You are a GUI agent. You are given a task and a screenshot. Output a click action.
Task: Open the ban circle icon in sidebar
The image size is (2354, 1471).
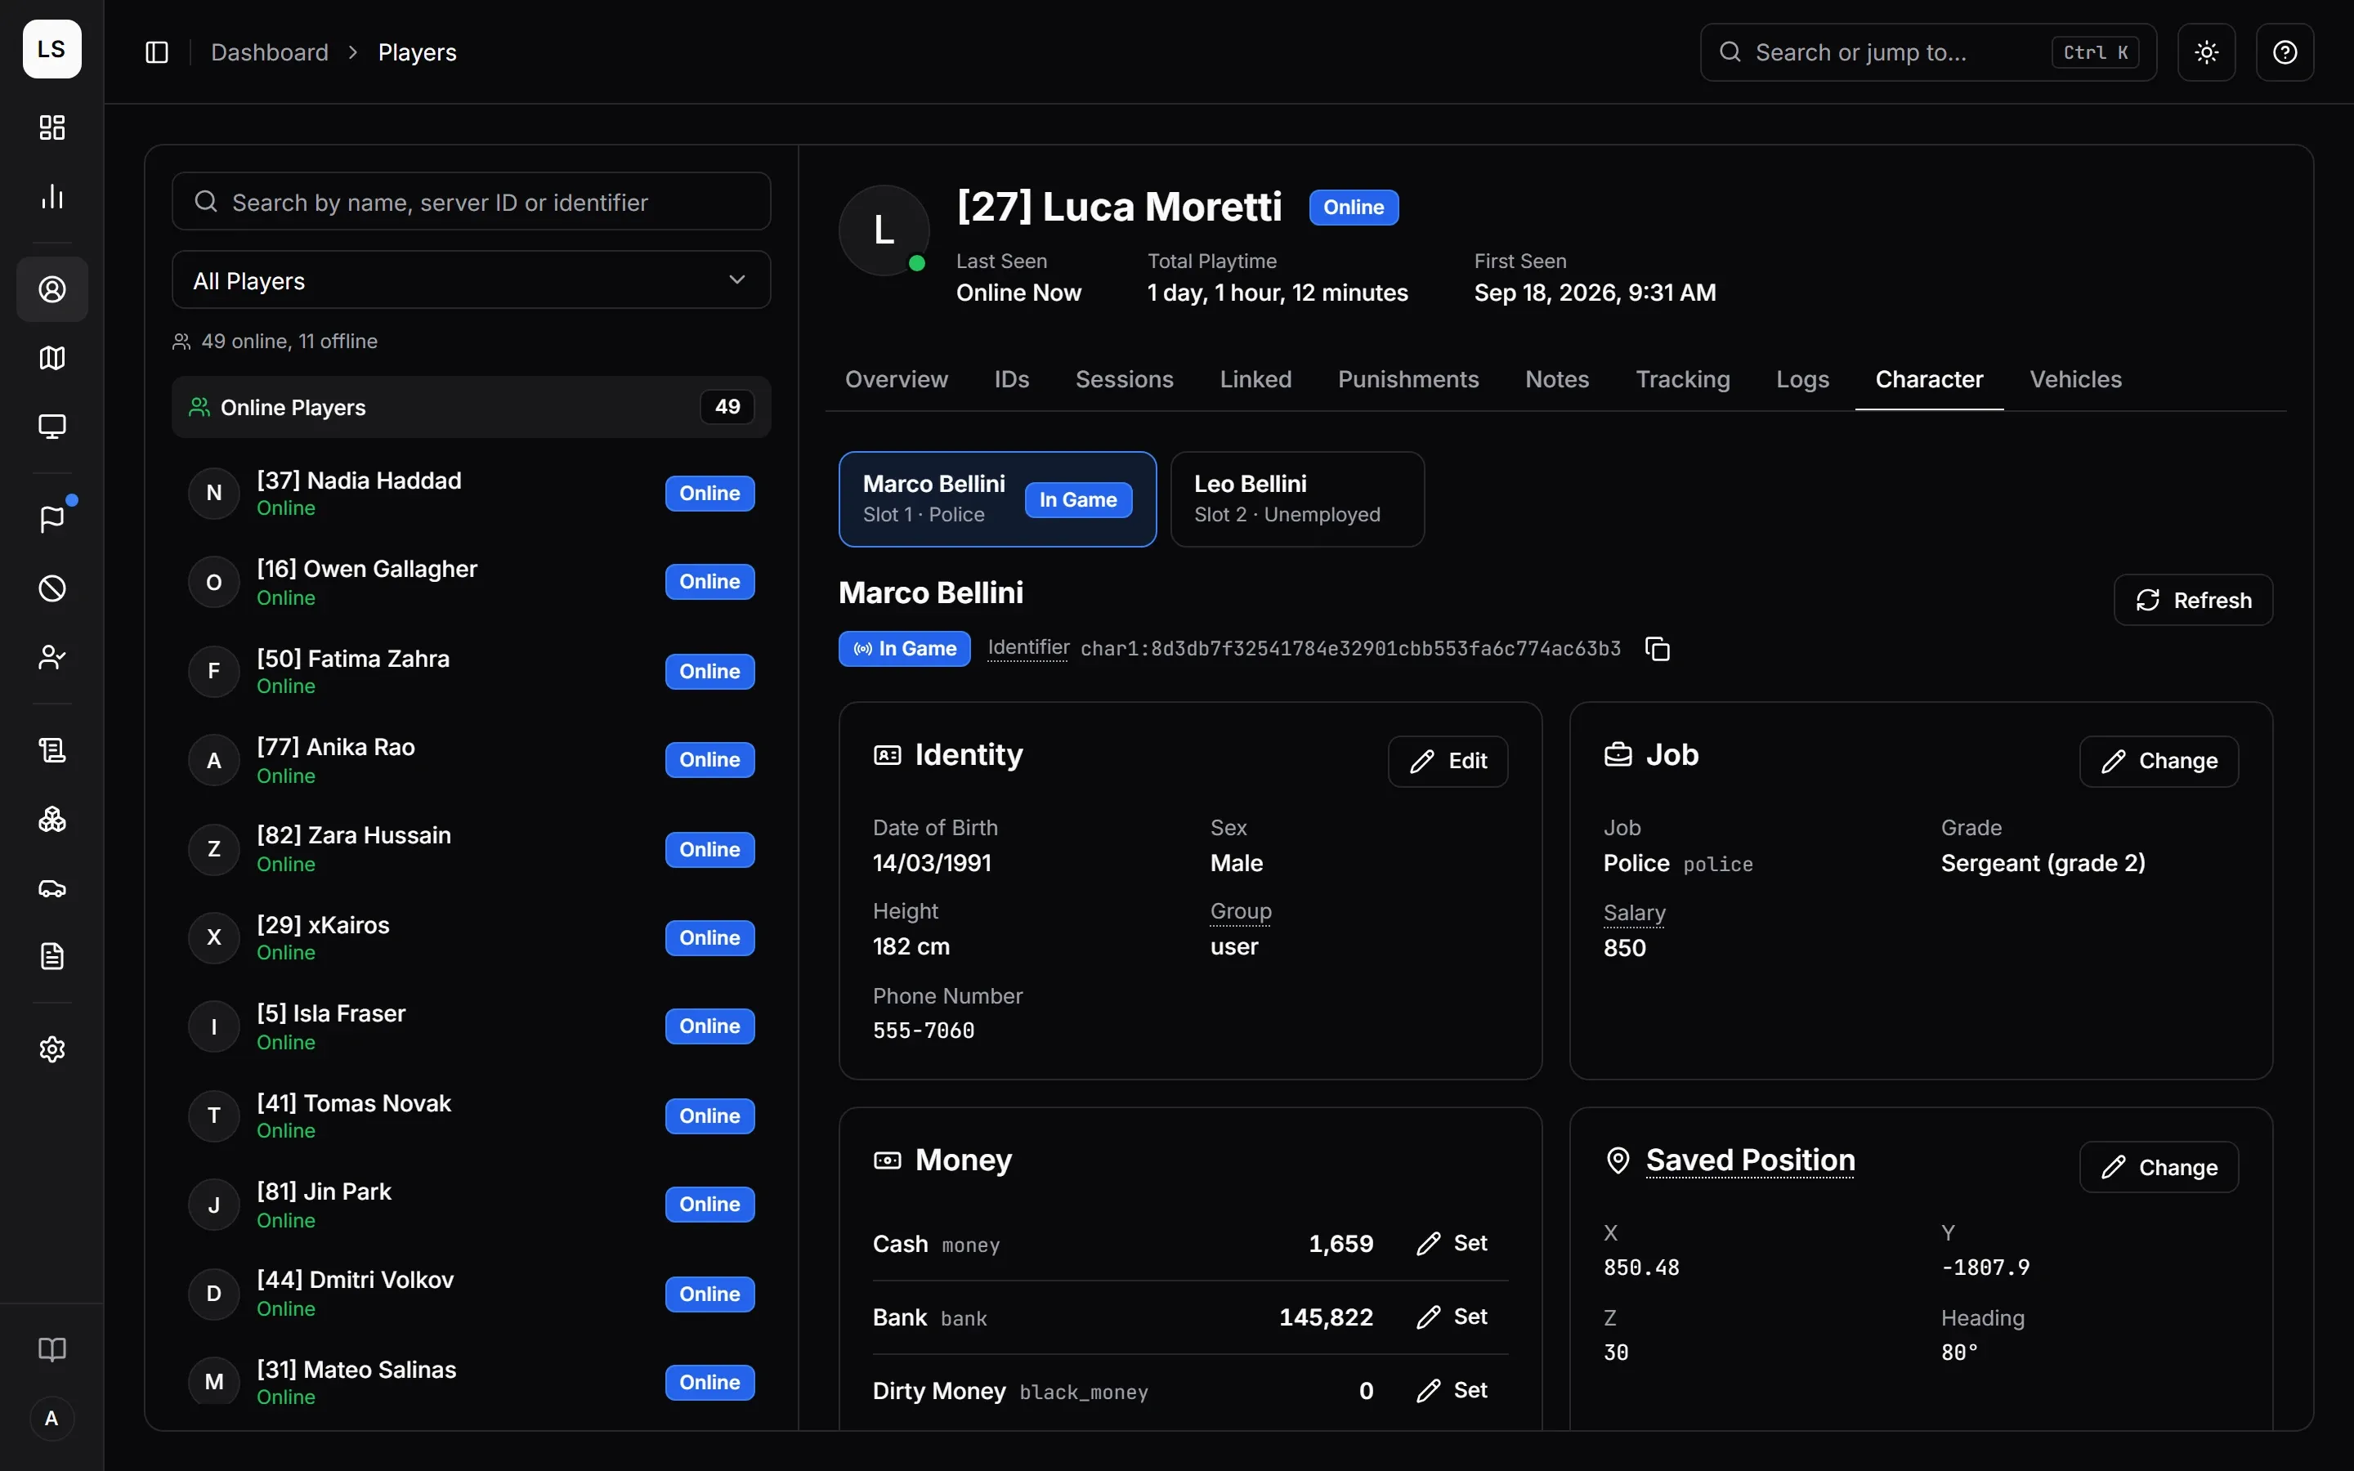click(x=52, y=588)
